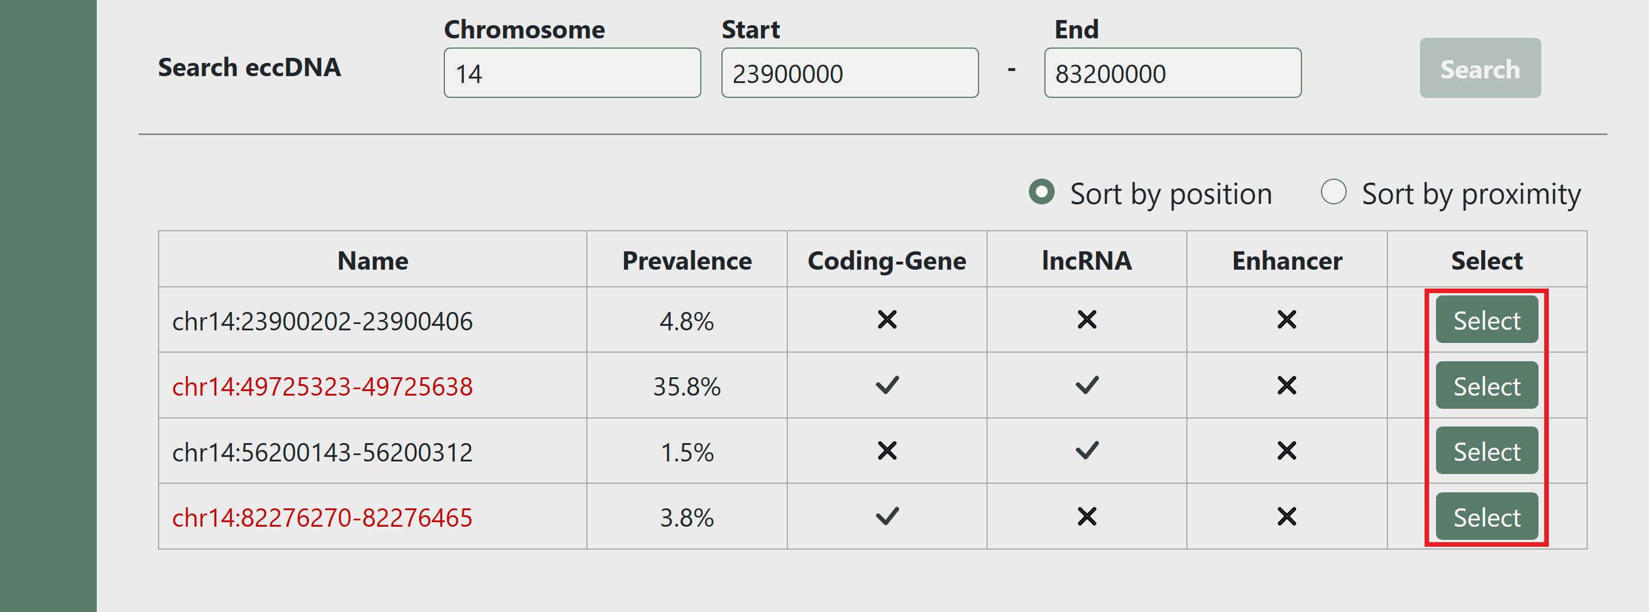The height and width of the screenshot is (612, 1649).
Task: Click the Start position input field
Action: [849, 73]
